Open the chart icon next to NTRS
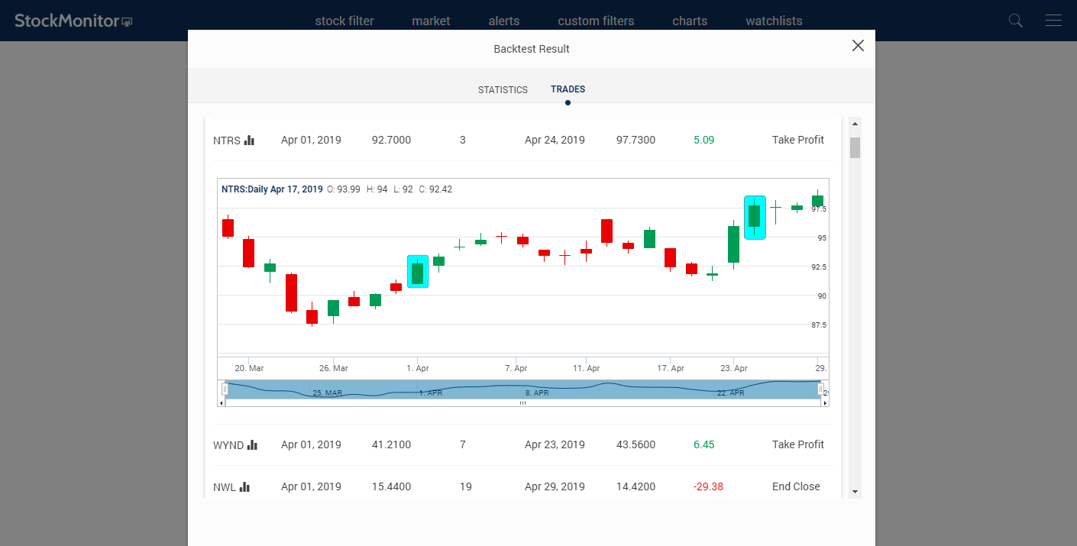Screen dimensions: 1077x546 point(249,140)
